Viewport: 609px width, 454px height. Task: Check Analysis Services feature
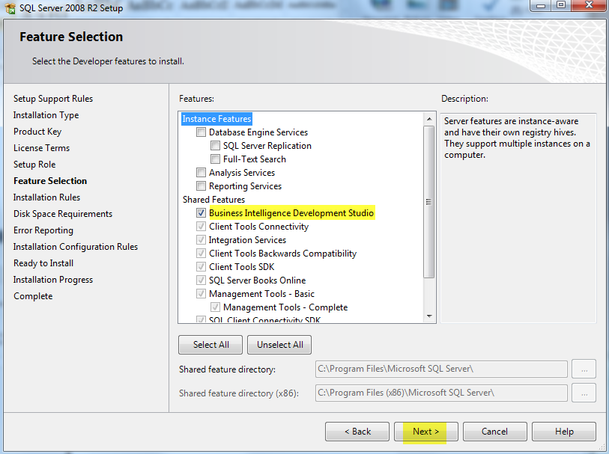[x=201, y=173]
